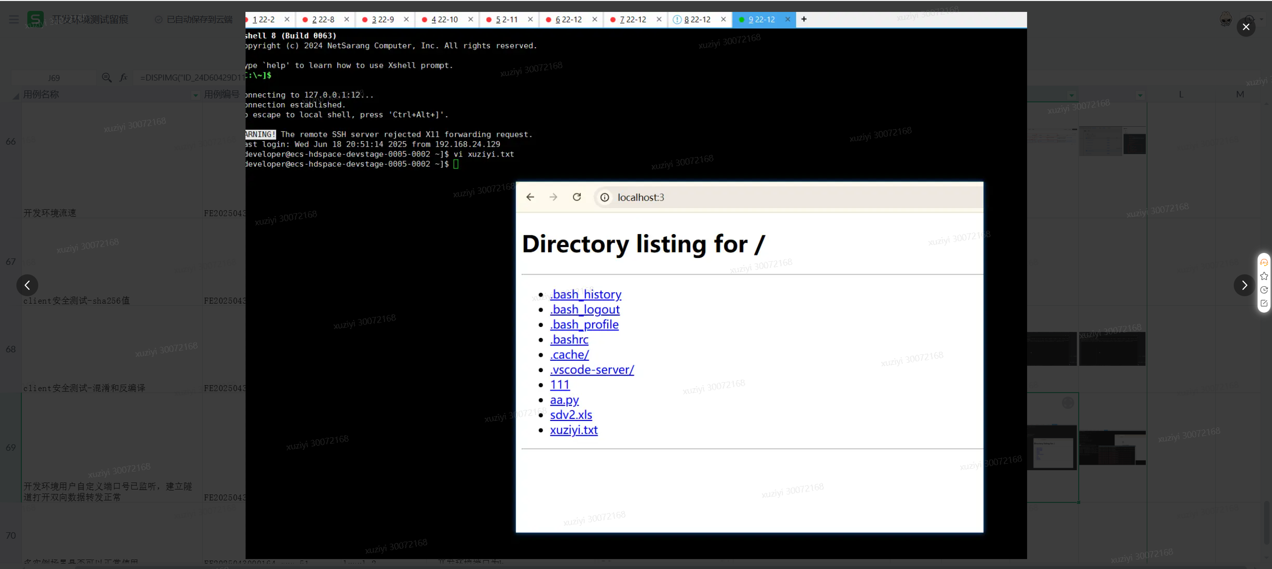Open the sdv2.xls file link

click(570, 414)
